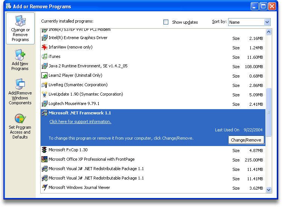
Task: Click the iTunes program icon
Action: (44, 57)
